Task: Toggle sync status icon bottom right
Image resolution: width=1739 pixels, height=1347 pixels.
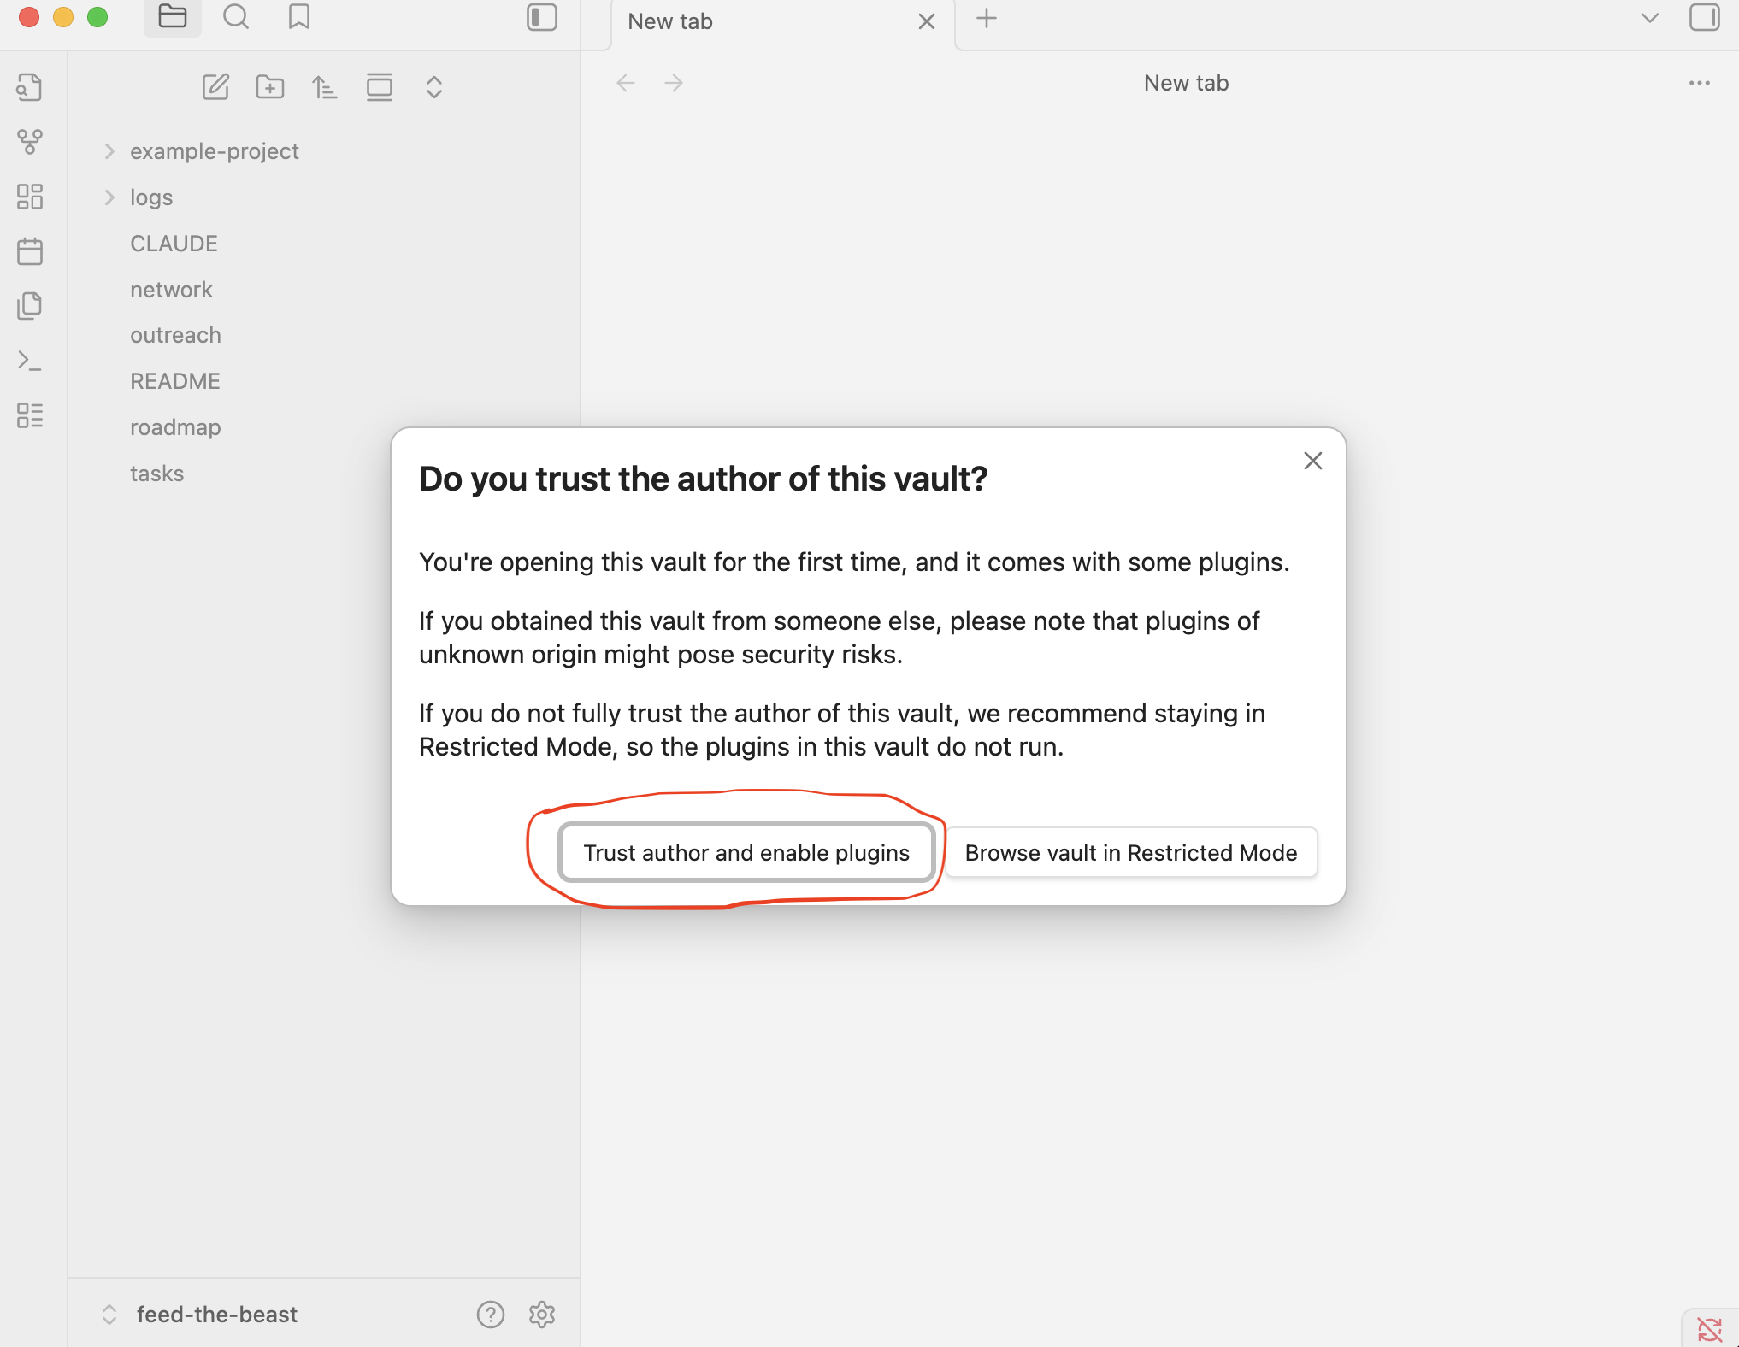Action: coord(1709,1329)
